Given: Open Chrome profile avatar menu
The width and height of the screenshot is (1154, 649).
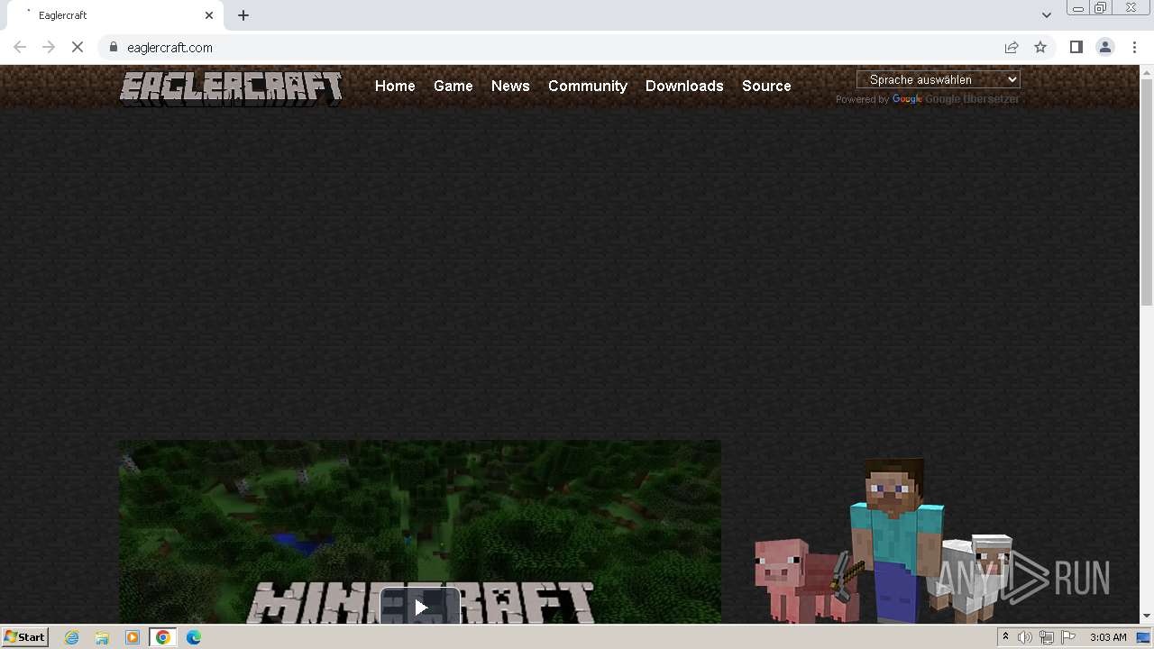Looking at the screenshot, I should point(1104,47).
